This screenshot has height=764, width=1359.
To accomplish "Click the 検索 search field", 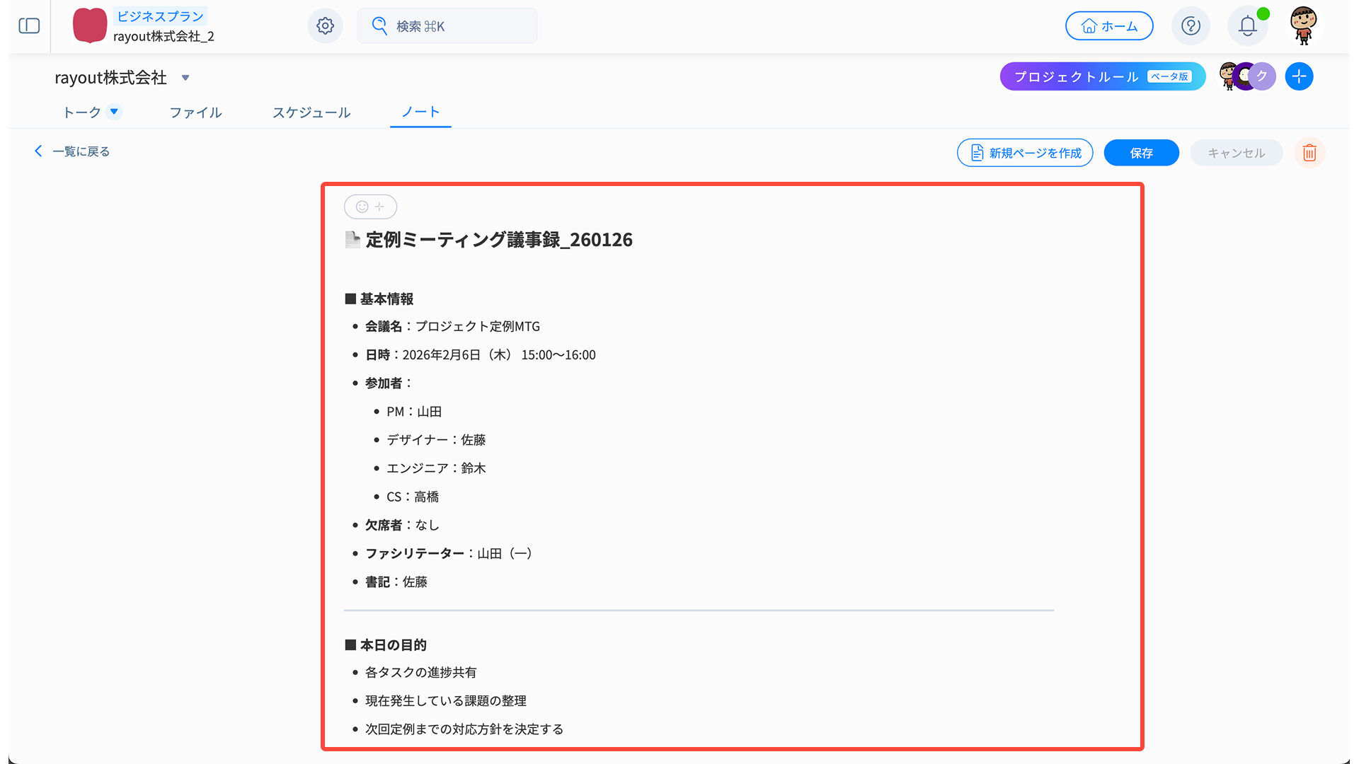I will coord(447,26).
